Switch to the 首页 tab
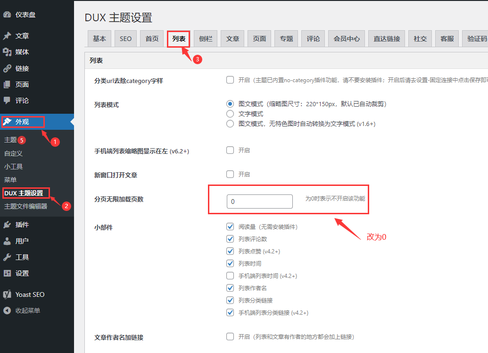Screen dimensions: 488x353 click(x=152, y=39)
